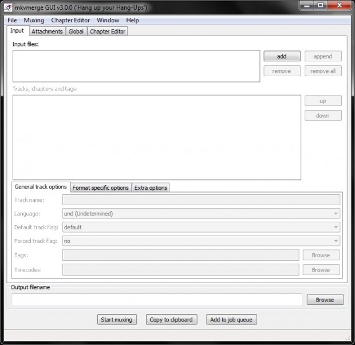
Task: Open the Muxing menu
Action: [34, 21]
